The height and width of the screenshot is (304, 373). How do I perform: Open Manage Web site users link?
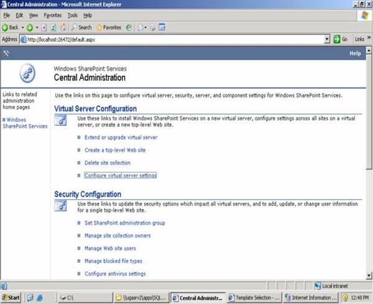(x=110, y=248)
